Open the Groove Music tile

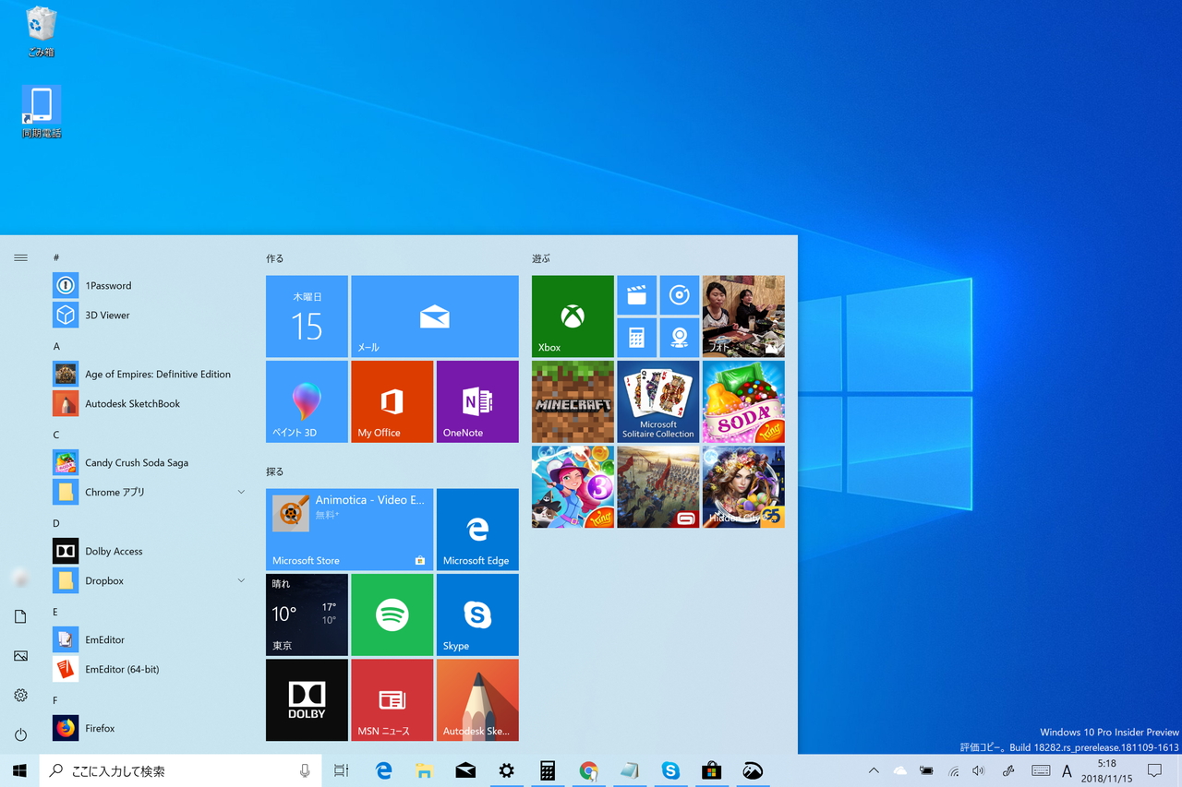(x=680, y=294)
